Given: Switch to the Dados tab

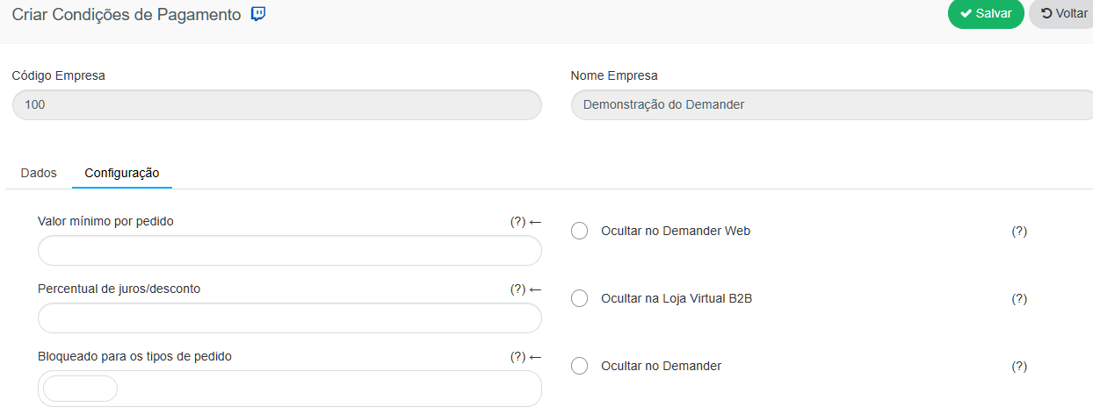Looking at the screenshot, I should 39,173.
